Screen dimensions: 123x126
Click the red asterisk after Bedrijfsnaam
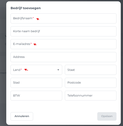coord(33,18)
